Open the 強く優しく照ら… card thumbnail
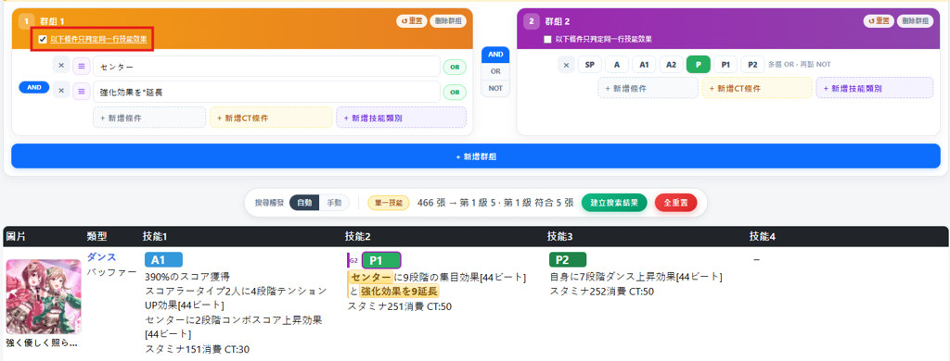This screenshot has height=361, width=950. 44,297
